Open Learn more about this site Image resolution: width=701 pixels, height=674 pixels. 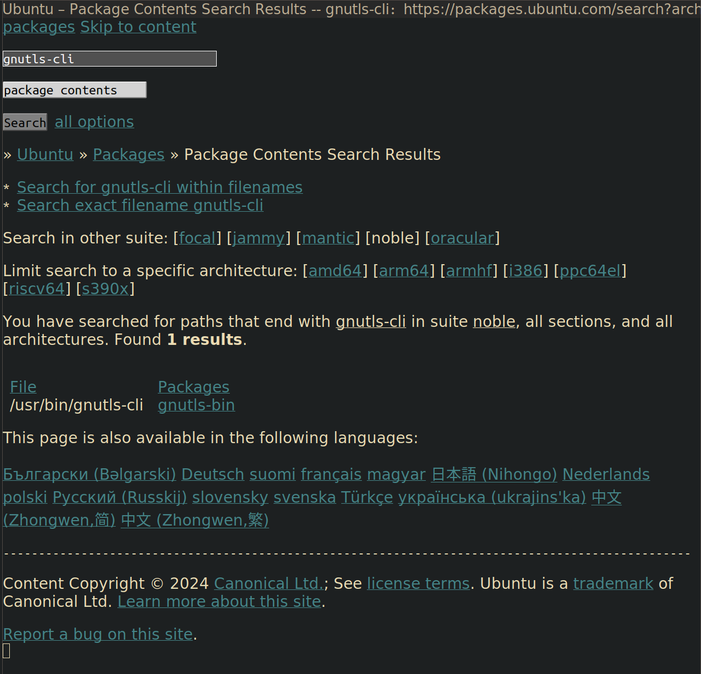(x=219, y=602)
